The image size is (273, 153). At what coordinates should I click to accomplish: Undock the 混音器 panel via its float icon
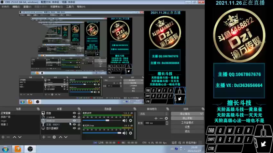point(134,109)
